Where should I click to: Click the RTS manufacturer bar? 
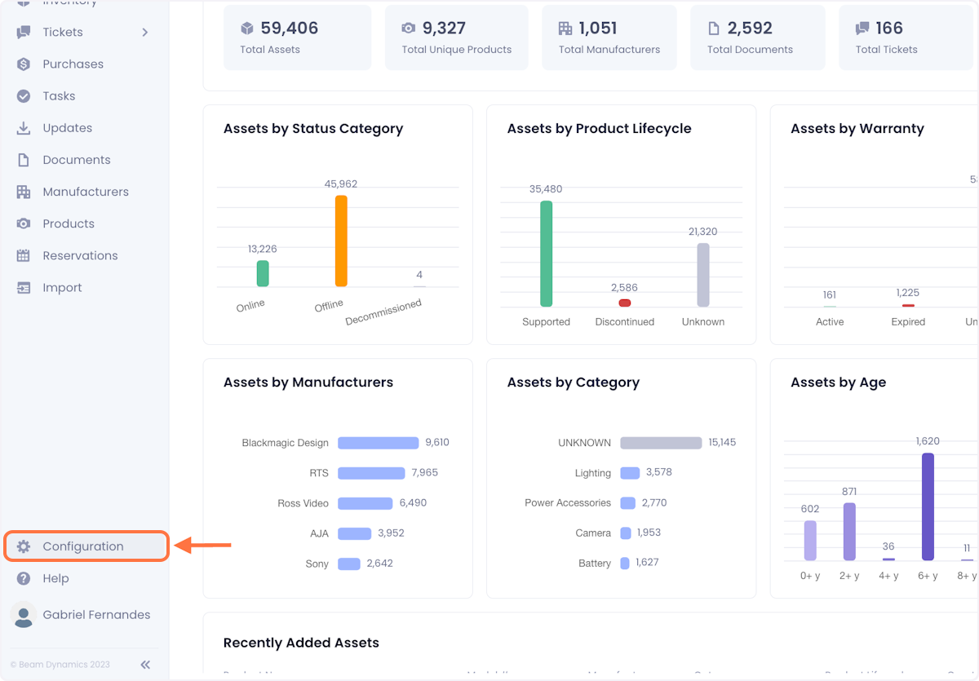371,473
